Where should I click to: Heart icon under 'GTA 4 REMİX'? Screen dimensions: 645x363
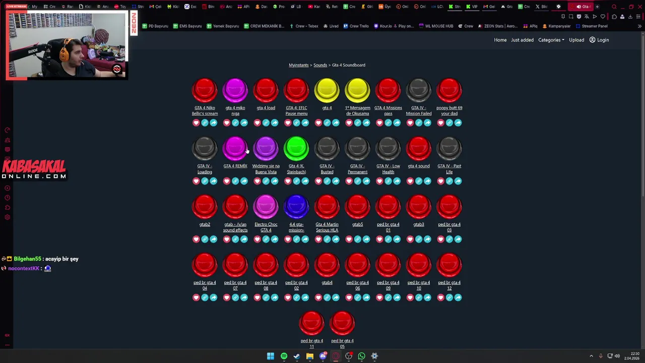[x=227, y=181]
